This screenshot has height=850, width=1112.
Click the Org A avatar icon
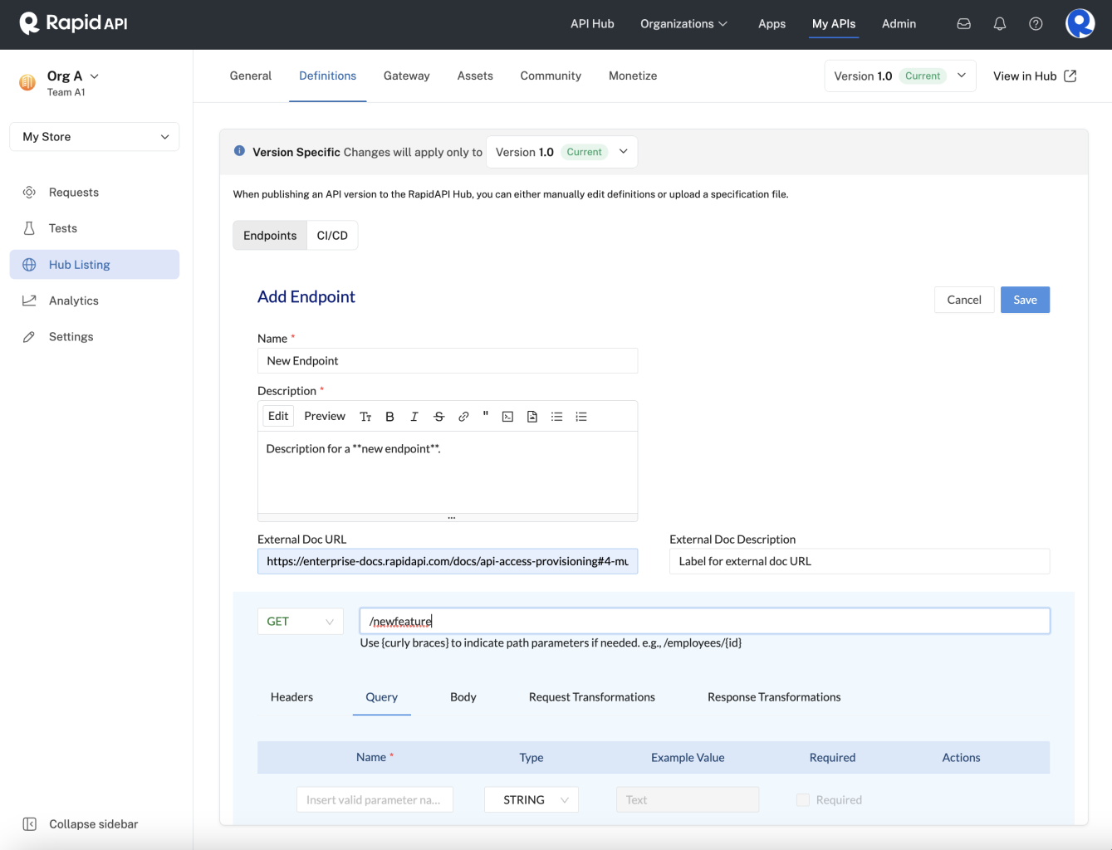pyautogui.click(x=27, y=82)
